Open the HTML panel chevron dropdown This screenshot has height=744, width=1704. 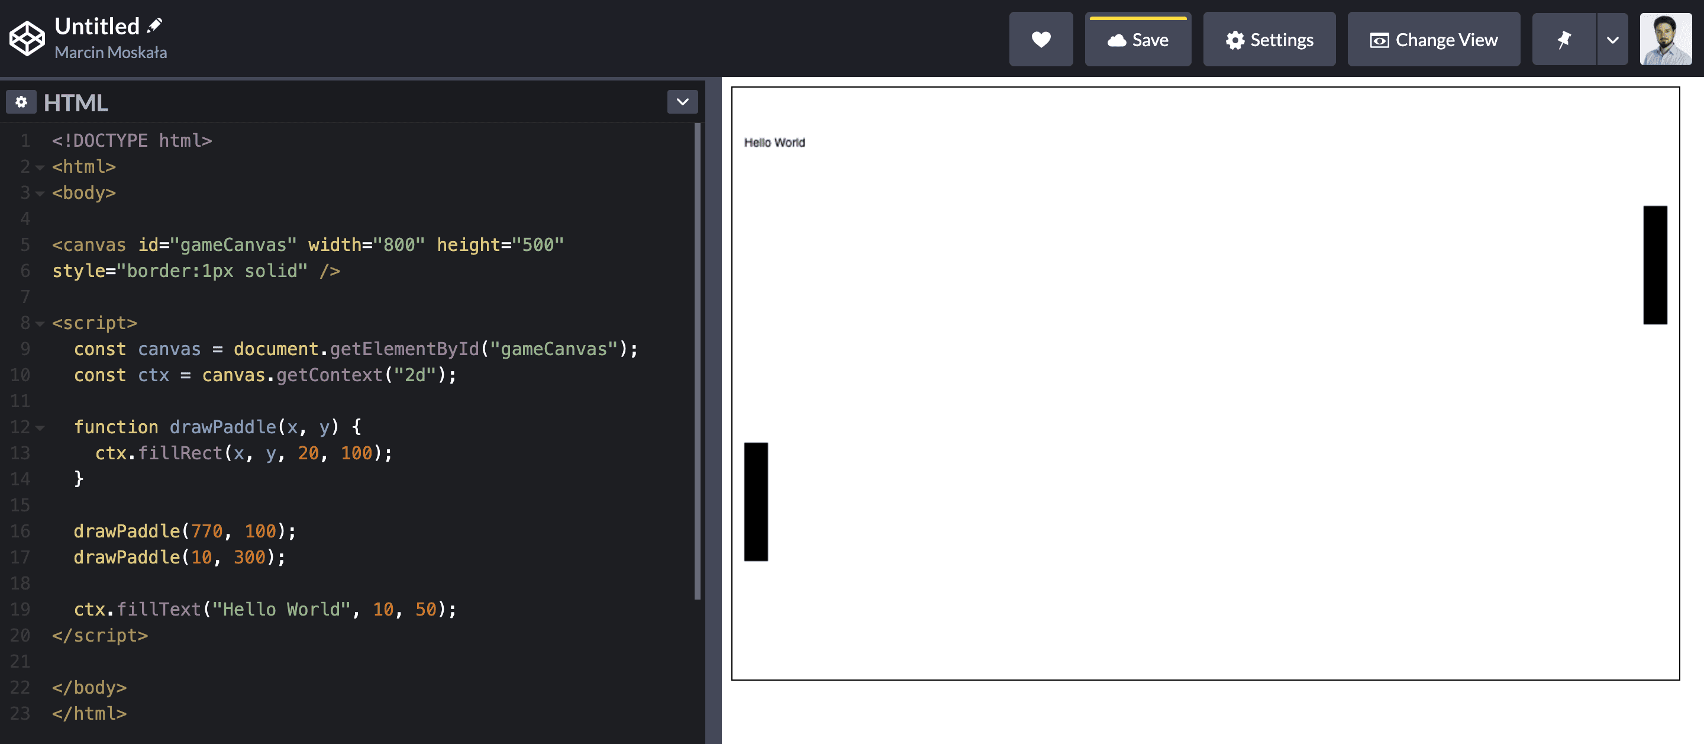pos(682,102)
